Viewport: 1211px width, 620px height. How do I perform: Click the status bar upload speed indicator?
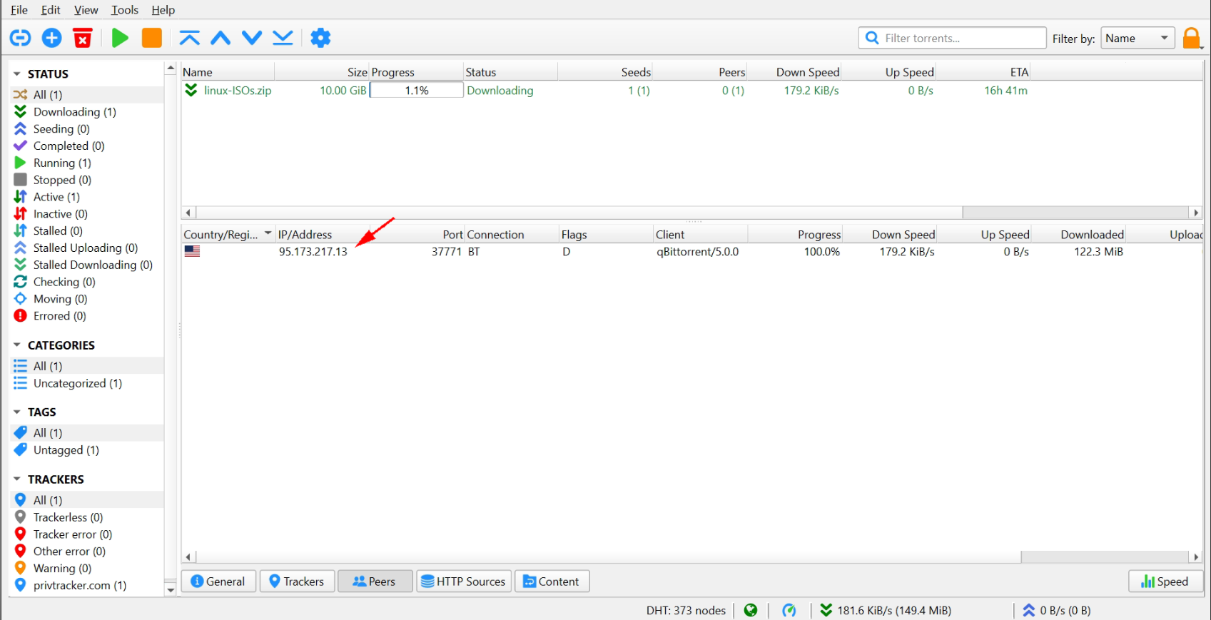tap(1056, 610)
